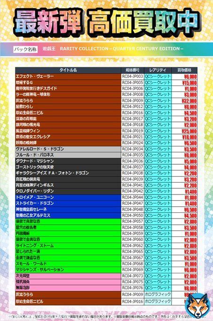Click code RC04-JP059
Image resolution: width=213 pixels, height=321 pixels.
[133, 233]
